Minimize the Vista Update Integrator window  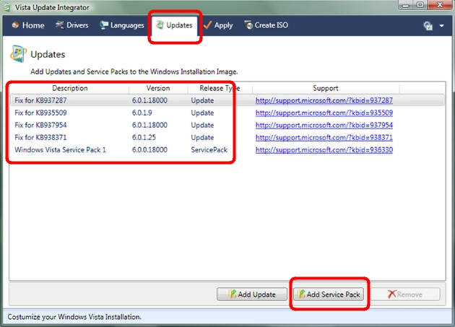[406, 5]
